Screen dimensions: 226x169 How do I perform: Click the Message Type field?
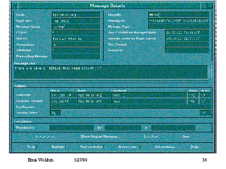coord(179,27)
